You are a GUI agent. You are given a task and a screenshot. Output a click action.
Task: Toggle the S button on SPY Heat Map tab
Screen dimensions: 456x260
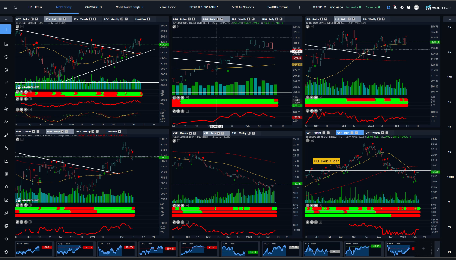point(148,19)
